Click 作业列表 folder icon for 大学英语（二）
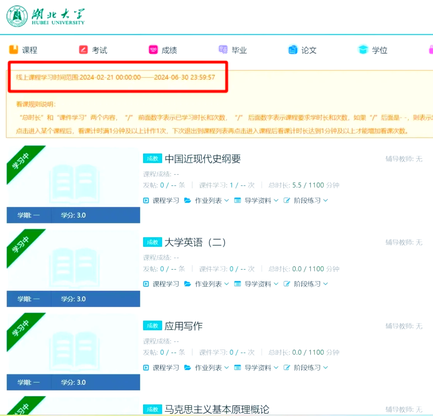 pos(188,284)
